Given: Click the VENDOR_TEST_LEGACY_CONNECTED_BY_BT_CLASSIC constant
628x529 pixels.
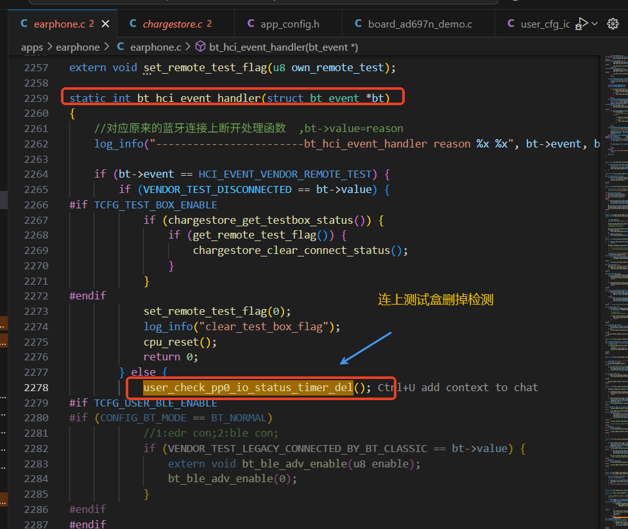Looking at the screenshot, I should (x=298, y=448).
